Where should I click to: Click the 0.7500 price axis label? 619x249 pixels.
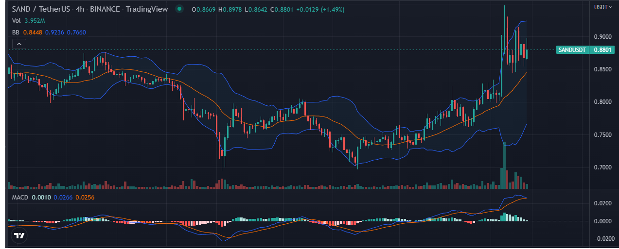pos(602,134)
